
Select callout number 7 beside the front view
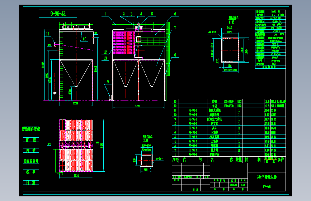(175, 27)
